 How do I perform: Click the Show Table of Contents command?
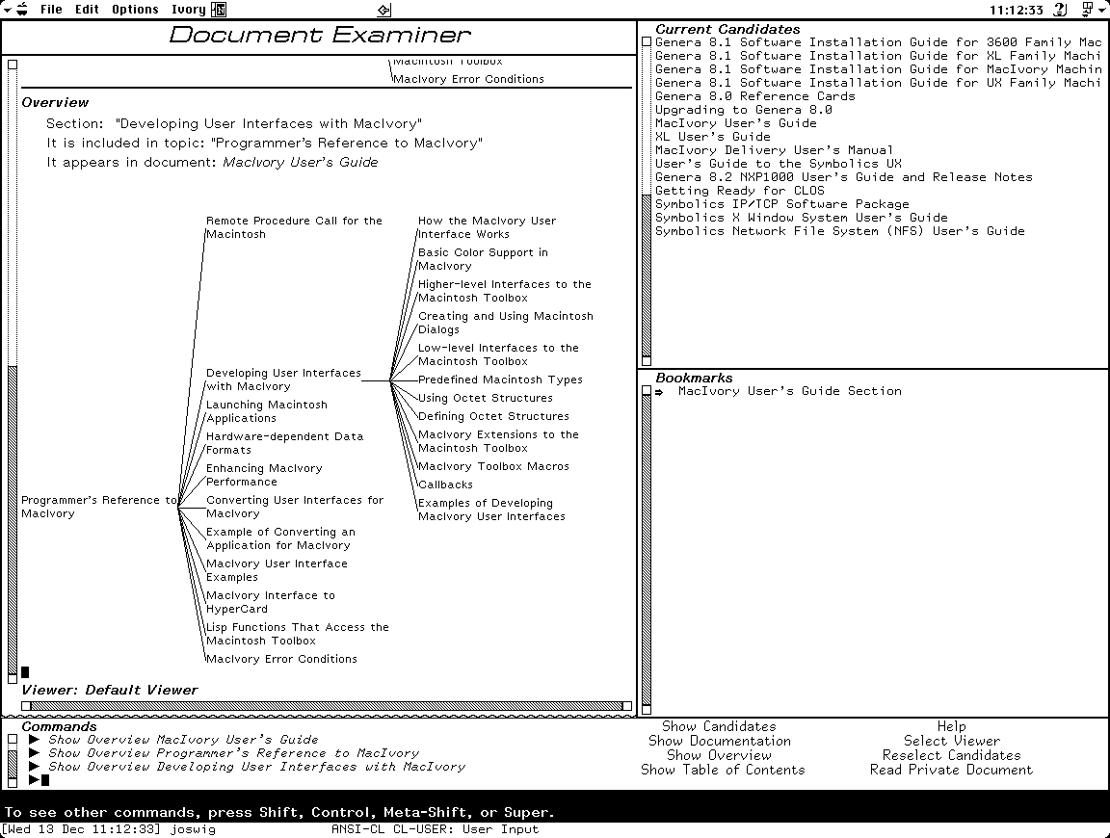[723, 770]
